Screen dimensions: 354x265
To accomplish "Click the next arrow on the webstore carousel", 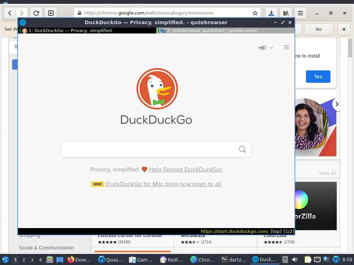I will pyautogui.click(x=337, y=104).
